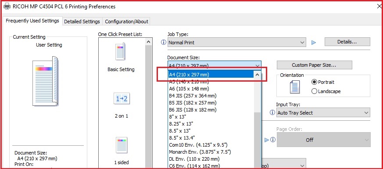Viewport: 383px width, 169px height.
Task: Choose Monarch Env. (3.875" x 7.5")
Action: 211,151
